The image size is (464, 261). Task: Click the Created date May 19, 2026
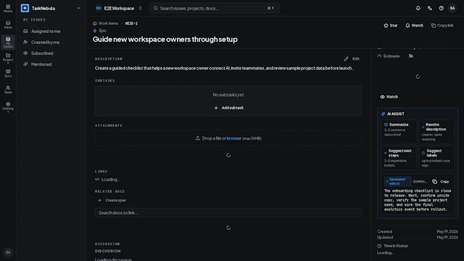[x=447, y=231]
